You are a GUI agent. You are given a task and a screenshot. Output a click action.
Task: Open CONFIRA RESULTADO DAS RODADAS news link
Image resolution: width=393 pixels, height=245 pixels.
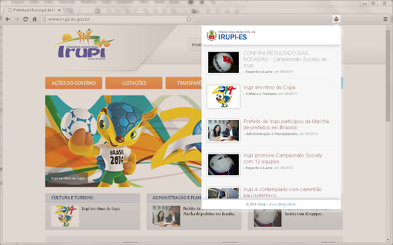coord(285,59)
